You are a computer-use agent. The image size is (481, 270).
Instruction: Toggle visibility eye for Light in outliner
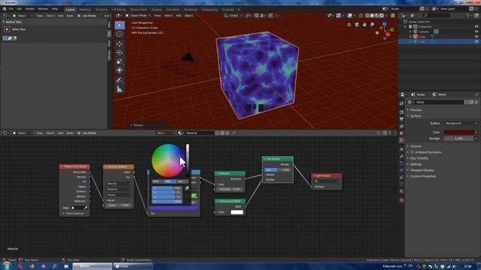click(476, 41)
